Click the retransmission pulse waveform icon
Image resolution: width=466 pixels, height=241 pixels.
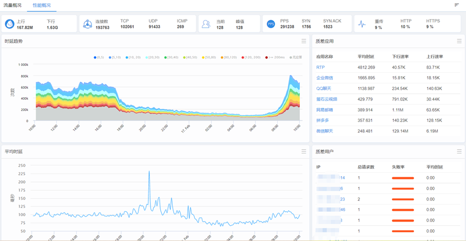[362, 24]
